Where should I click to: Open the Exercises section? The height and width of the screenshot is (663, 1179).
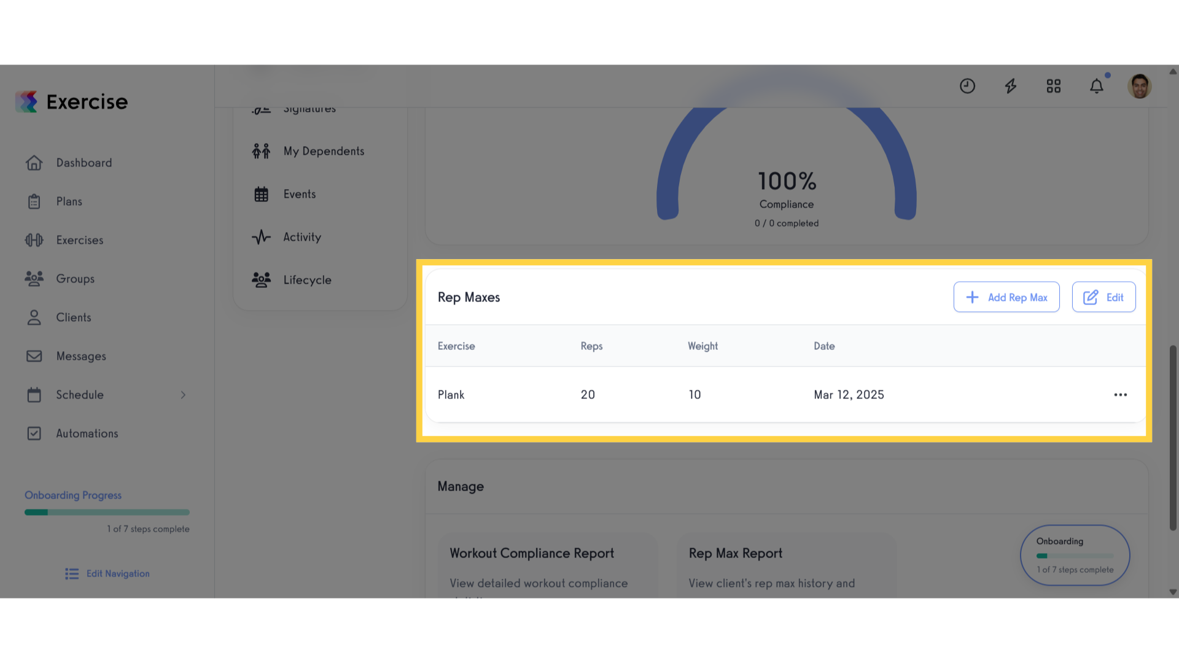(80, 240)
